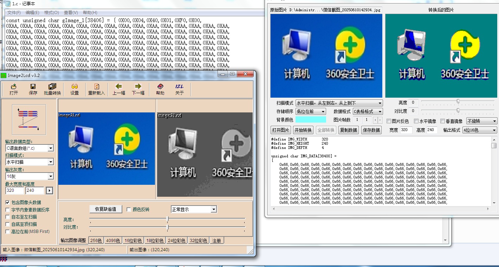Click previous frame arrow next to 图片帧数

[375, 120]
